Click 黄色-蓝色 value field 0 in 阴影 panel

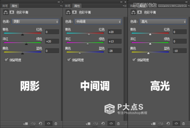52,51
